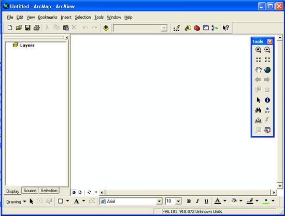
Task: Apply the font color A swatch
Action: [x=218, y=201]
